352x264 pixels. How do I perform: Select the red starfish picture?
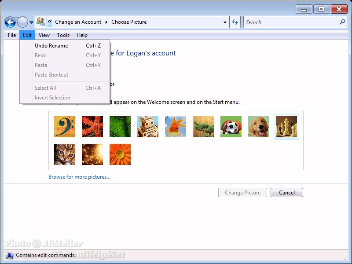[92, 127]
